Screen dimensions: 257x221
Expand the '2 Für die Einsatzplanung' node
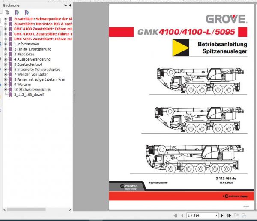[x=6, y=49]
